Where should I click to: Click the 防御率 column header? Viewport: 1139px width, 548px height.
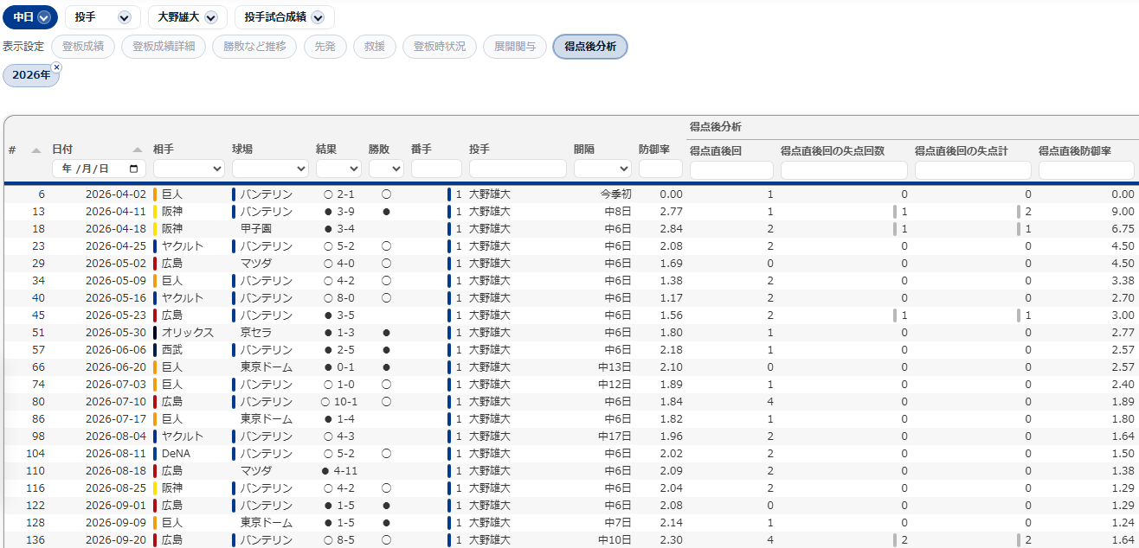click(654, 149)
